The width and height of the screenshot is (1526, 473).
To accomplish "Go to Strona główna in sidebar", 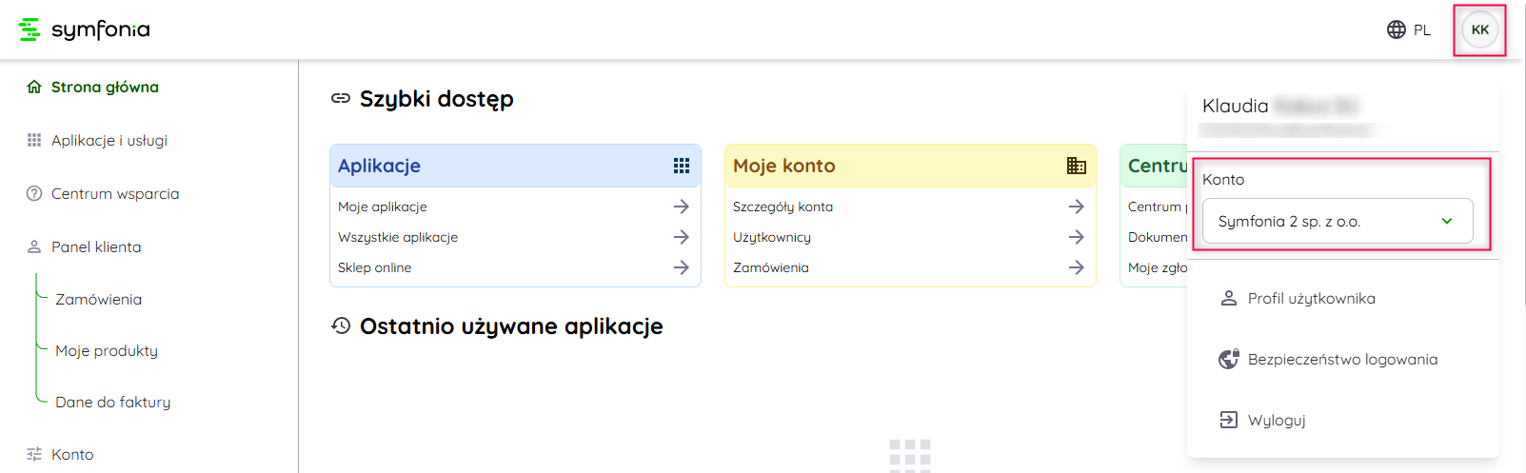I will 105,87.
